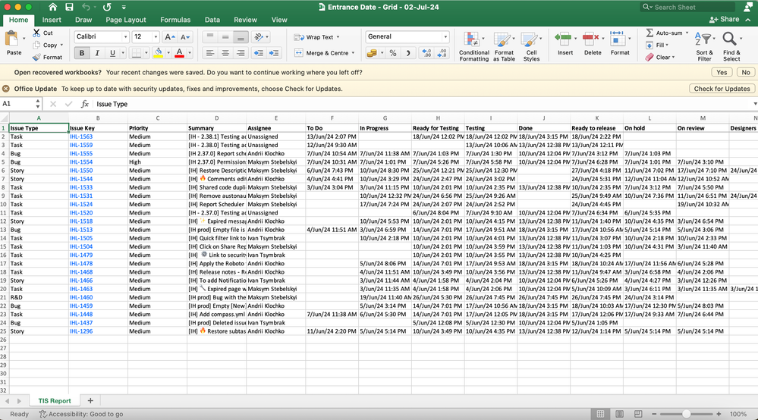Click the Paste clipboard icon
758x420 pixels.
[13, 39]
